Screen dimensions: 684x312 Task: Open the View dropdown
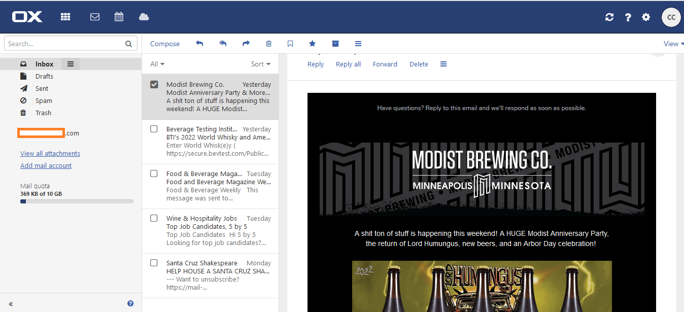tap(673, 44)
